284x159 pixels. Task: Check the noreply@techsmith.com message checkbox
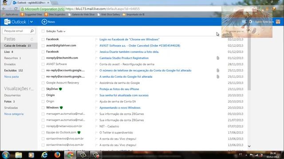(x=43, y=58)
